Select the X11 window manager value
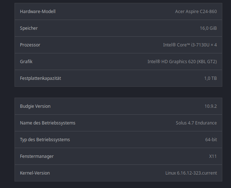This screenshot has width=231, height=188. [213, 156]
